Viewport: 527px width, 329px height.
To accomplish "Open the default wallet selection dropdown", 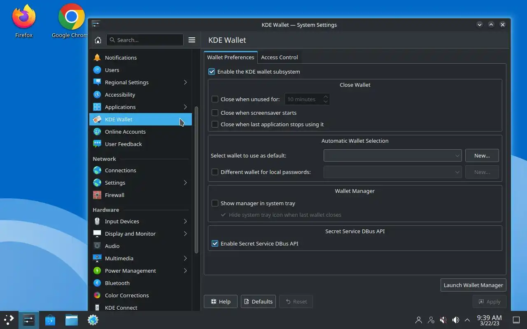I will click(x=393, y=155).
